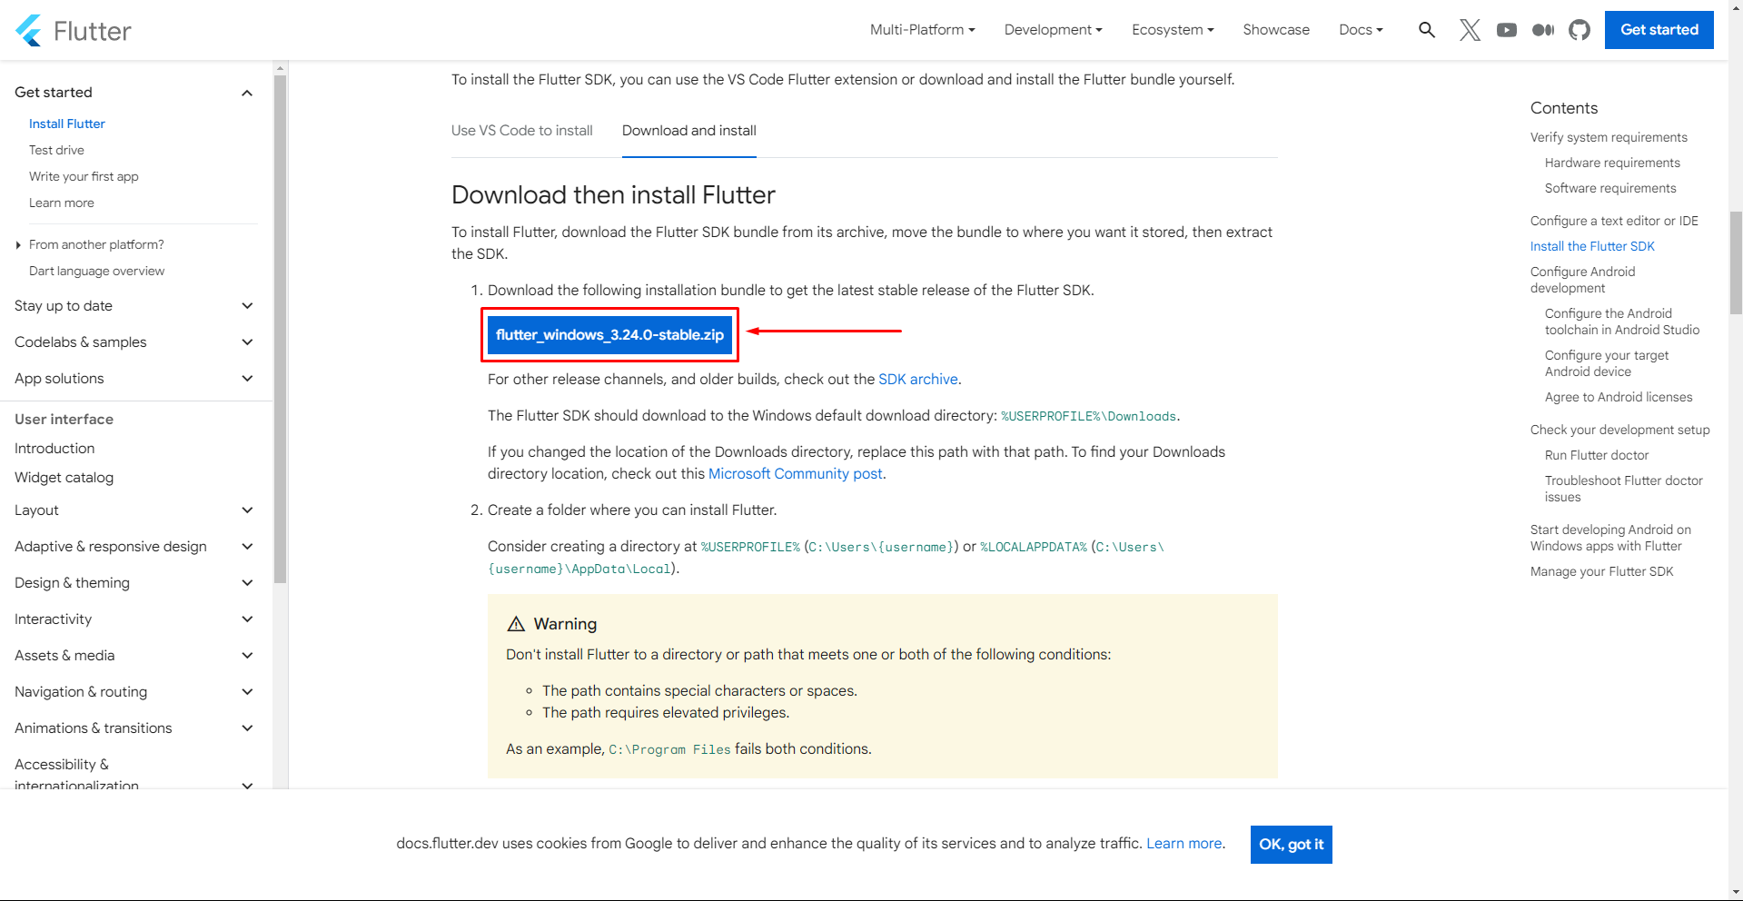This screenshot has height=901, width=1743.
Task: Click the Flutter logo in header
Action: 74,31
